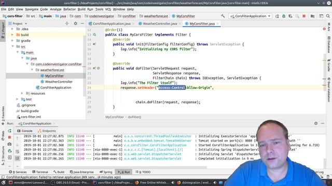Run with coverage from the top toolbar
Image resolution: width=332 pixels, height=186 pixels.
pos(290,16)
